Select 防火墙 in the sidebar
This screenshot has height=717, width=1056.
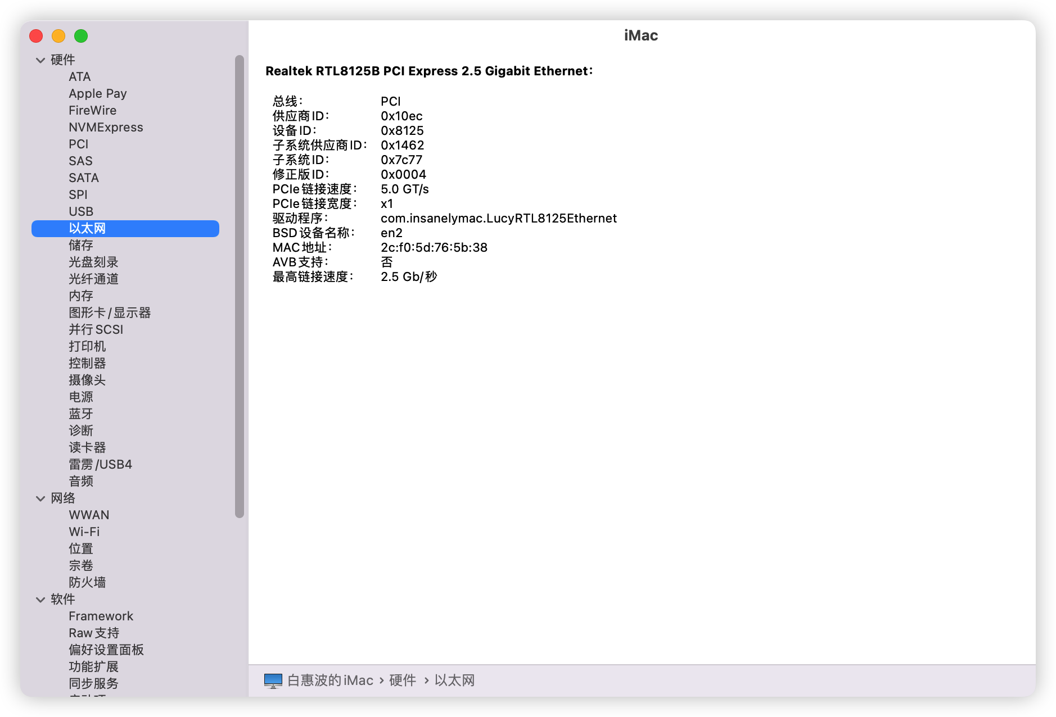coord(87,583)
